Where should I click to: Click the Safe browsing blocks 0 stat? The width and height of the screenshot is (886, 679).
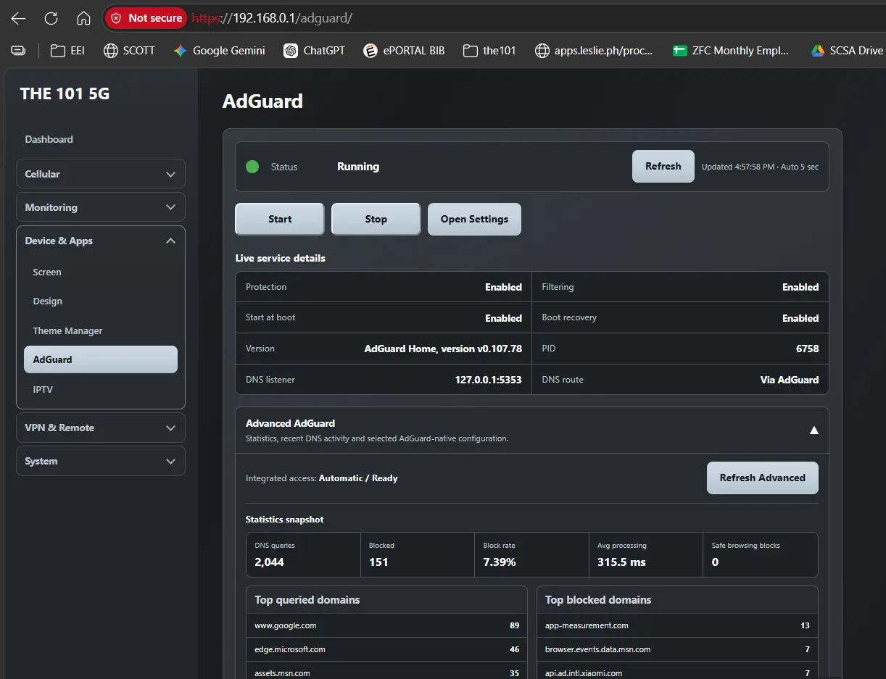tap(761, 555)
